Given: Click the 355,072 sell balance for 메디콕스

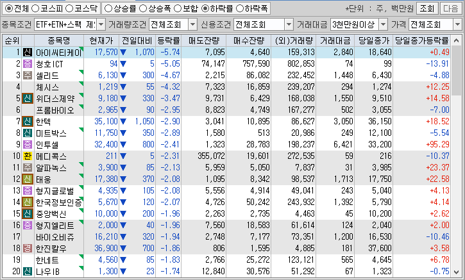Looking at the screenshot, I should click(211, 156).
